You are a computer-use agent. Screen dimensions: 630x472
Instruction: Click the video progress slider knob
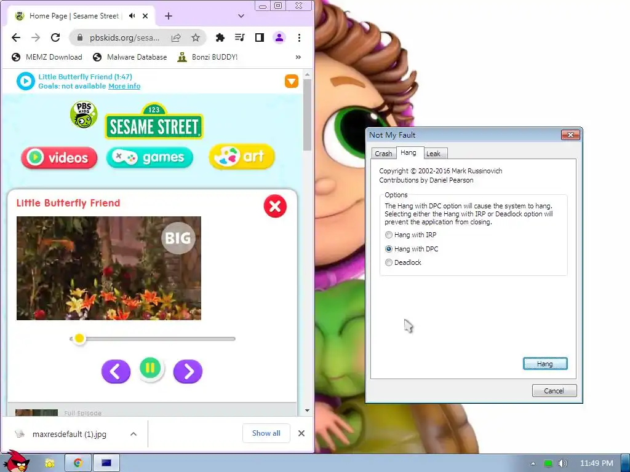(79, 339)
